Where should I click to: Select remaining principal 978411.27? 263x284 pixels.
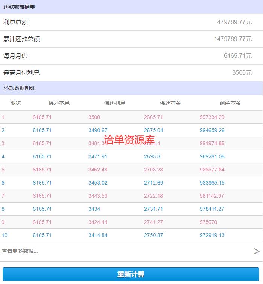coord(212,209)
